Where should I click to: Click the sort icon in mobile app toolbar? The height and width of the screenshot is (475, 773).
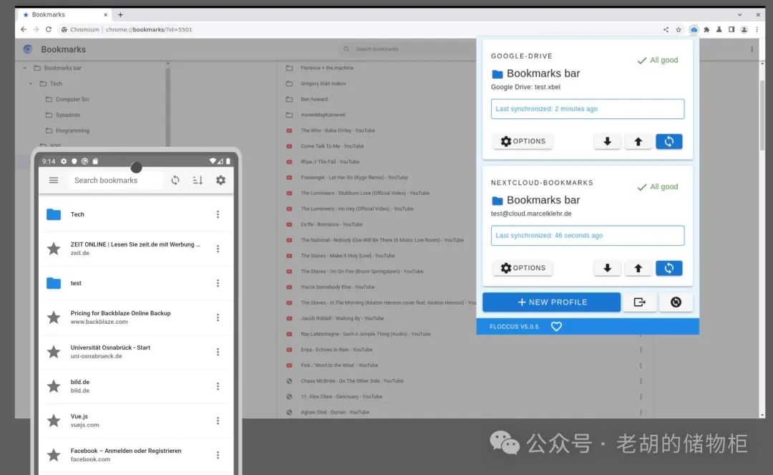pos(198,181)
